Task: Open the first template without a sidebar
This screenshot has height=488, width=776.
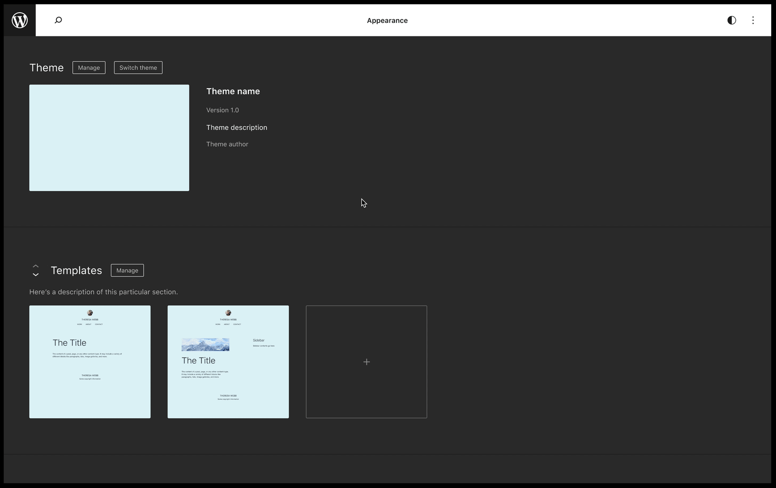Action: [x=90, y=362]
